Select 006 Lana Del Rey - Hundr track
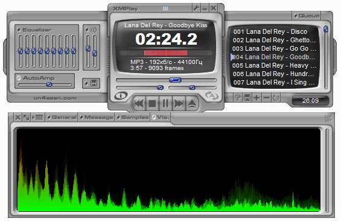This screenshot has width=341, height=221. [273, 74]
